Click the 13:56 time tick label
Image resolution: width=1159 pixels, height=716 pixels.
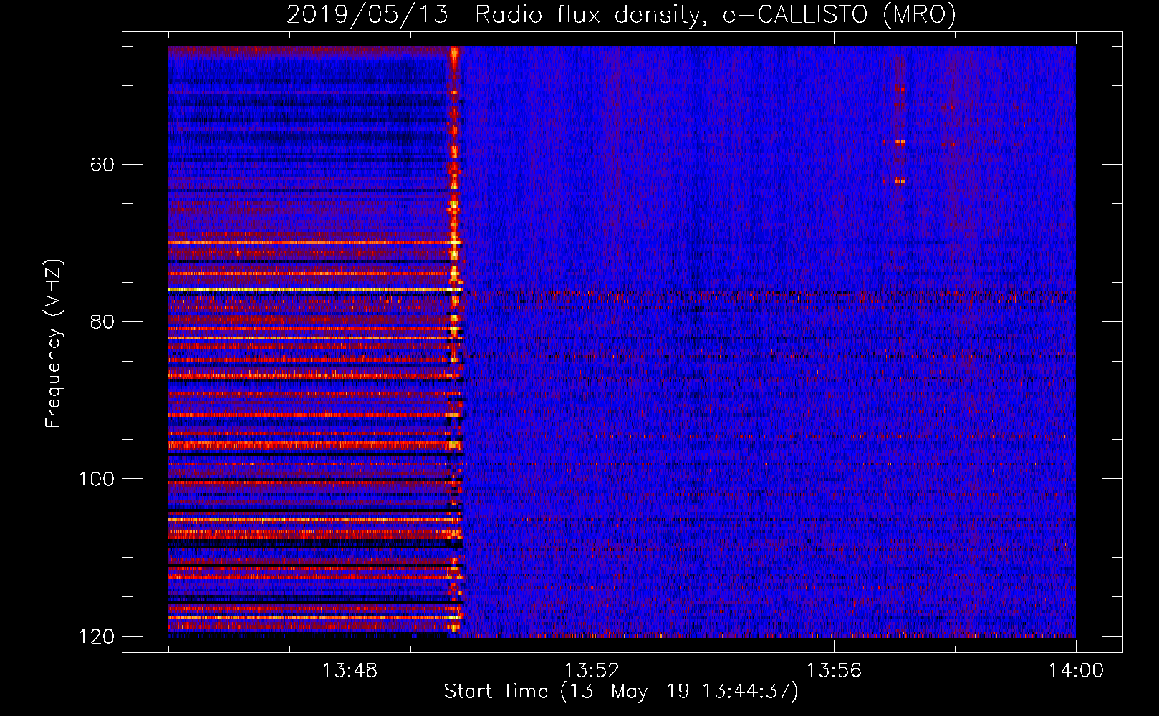[834, 670]
